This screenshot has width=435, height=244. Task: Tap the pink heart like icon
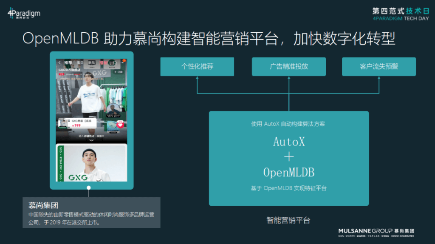pos(120,125)
